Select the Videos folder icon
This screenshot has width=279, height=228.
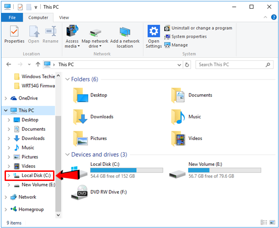pos(178,138)
